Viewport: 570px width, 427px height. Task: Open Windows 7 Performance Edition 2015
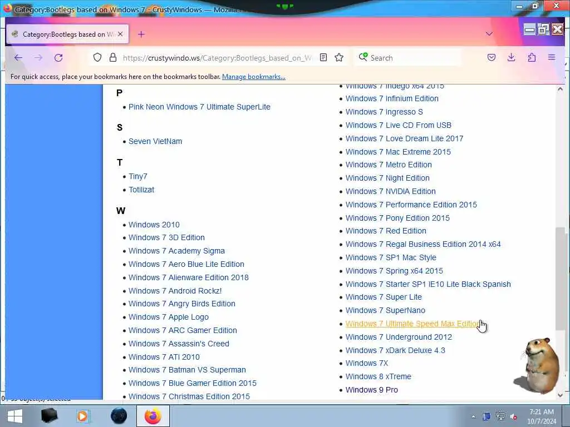[411, 205]
